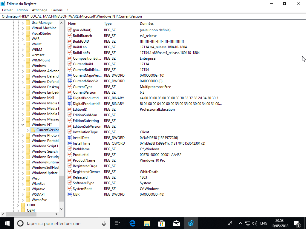Sort by the Nom column header
This screenshot has width=306, height=229.
click(x=84, y=23)
